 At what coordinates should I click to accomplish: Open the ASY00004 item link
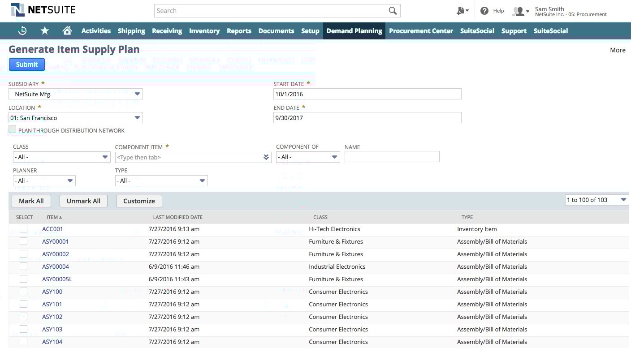coord(56,266)
